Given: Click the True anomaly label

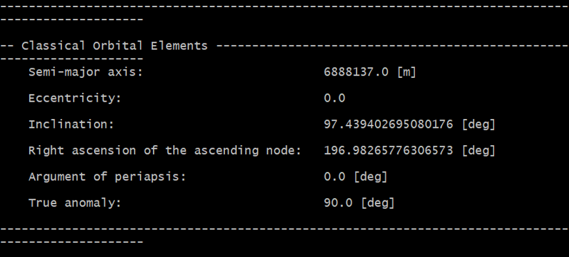Looking at the screenshot, I should (74, 203).
